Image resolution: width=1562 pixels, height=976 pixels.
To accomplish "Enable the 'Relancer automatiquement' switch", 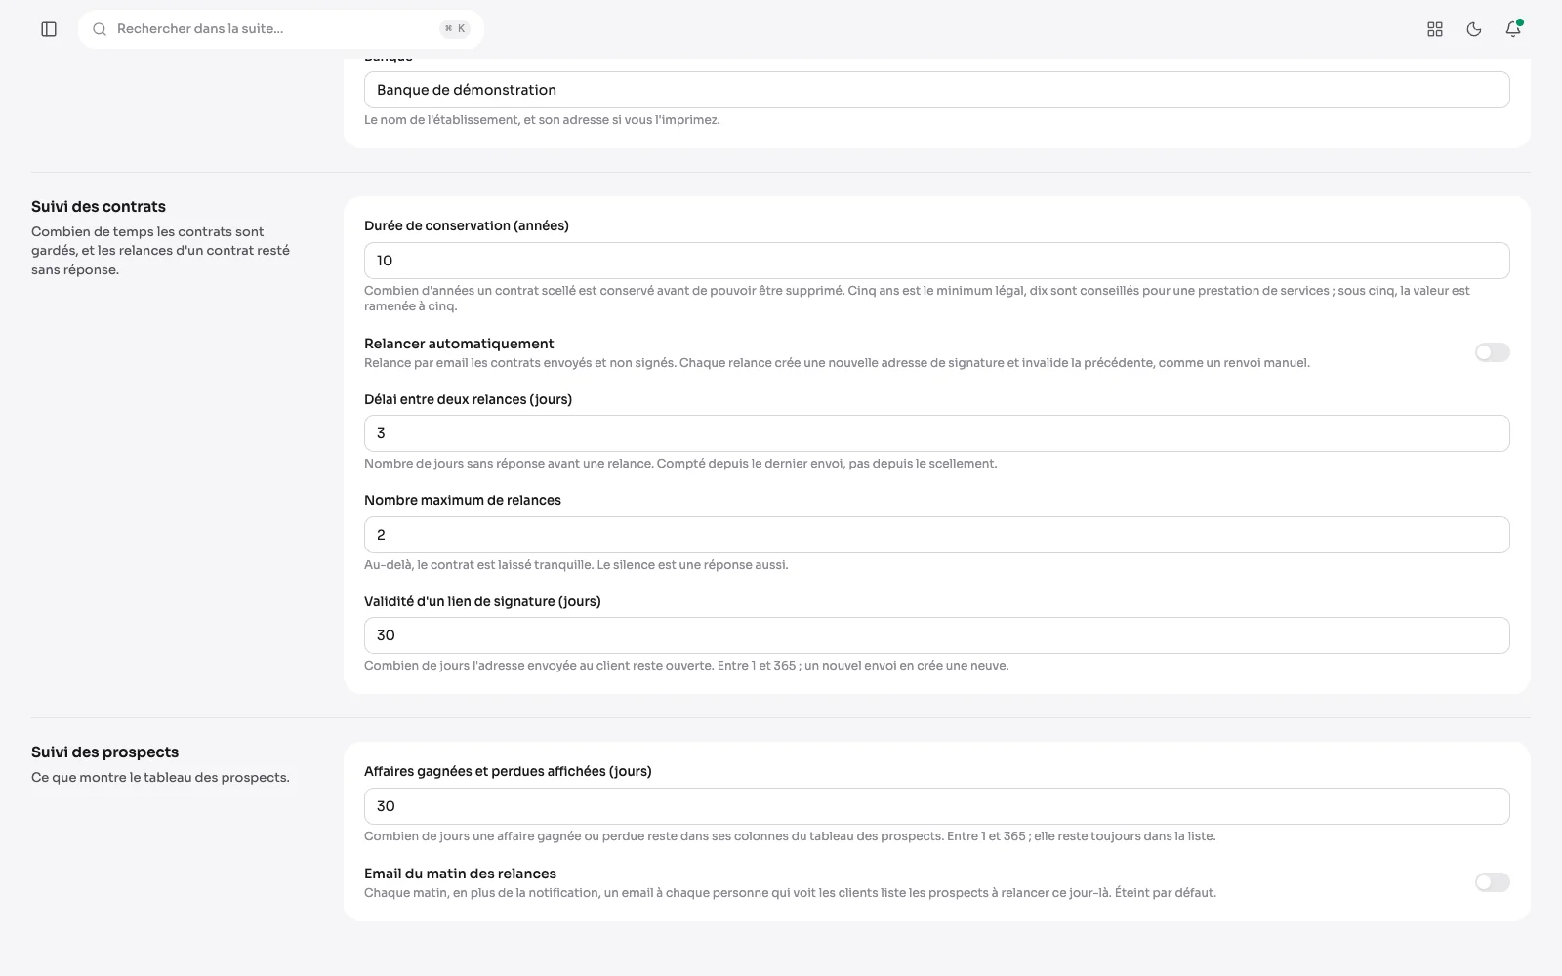I will point(1492,352).
